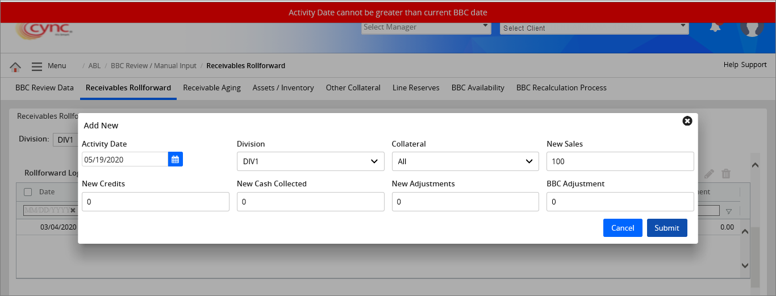Open the hamburger Menu icon
Image resolution: width=776 pixels, height=296 pixels.
37,66
